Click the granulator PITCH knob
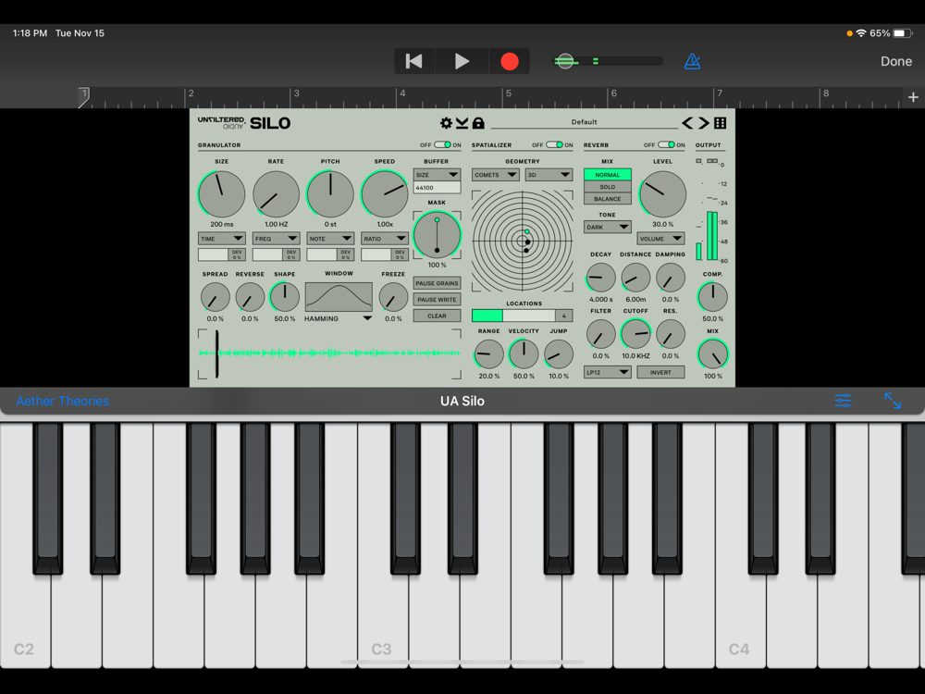925x694 pixels. pos(330,194)
